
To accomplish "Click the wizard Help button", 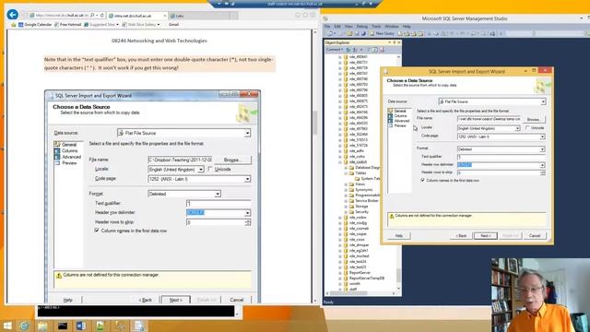I will [x=399, y=236].
